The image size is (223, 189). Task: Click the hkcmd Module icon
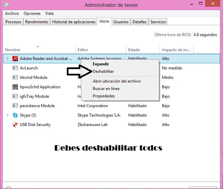[x=15, y=77]
